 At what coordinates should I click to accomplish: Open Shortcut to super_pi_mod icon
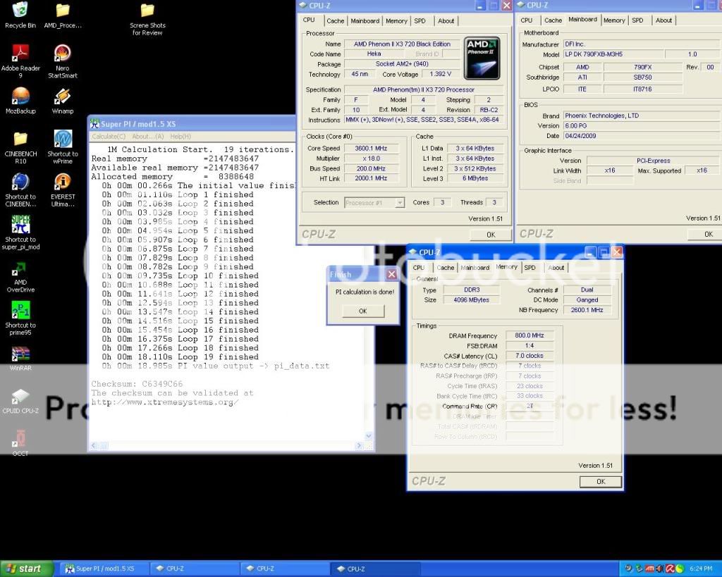(x=20, y=232)
